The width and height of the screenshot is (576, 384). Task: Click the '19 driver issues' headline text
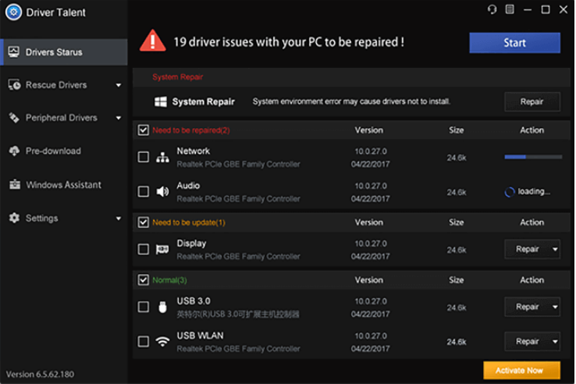click(289, 42)
